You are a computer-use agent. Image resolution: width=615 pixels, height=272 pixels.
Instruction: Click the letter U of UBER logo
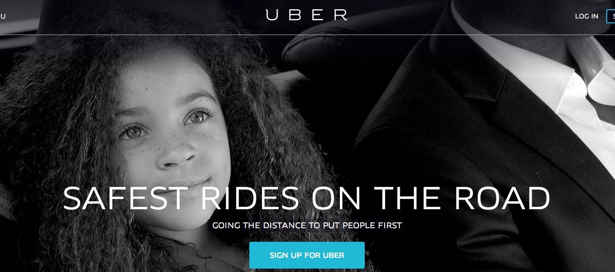pos(272,15)
